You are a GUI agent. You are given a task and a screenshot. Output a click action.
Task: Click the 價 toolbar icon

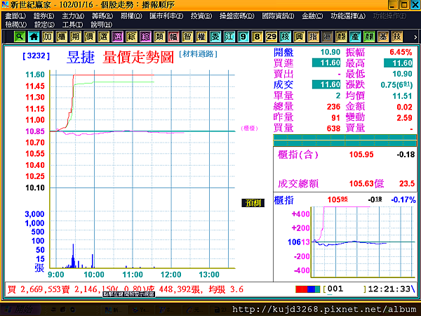click(89, 37)
